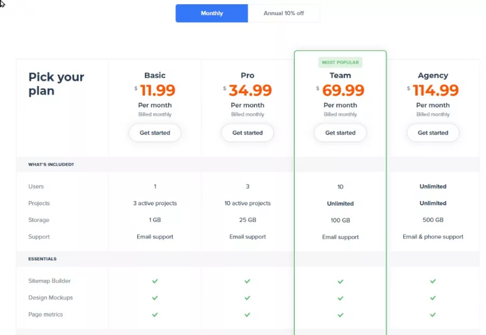The height and width of the screenshot is (335, 486).
Task: Click the Most Popular badge
Action: (x=340, y=62)
